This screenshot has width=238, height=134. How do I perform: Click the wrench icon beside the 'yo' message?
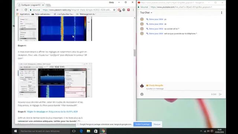147,19
